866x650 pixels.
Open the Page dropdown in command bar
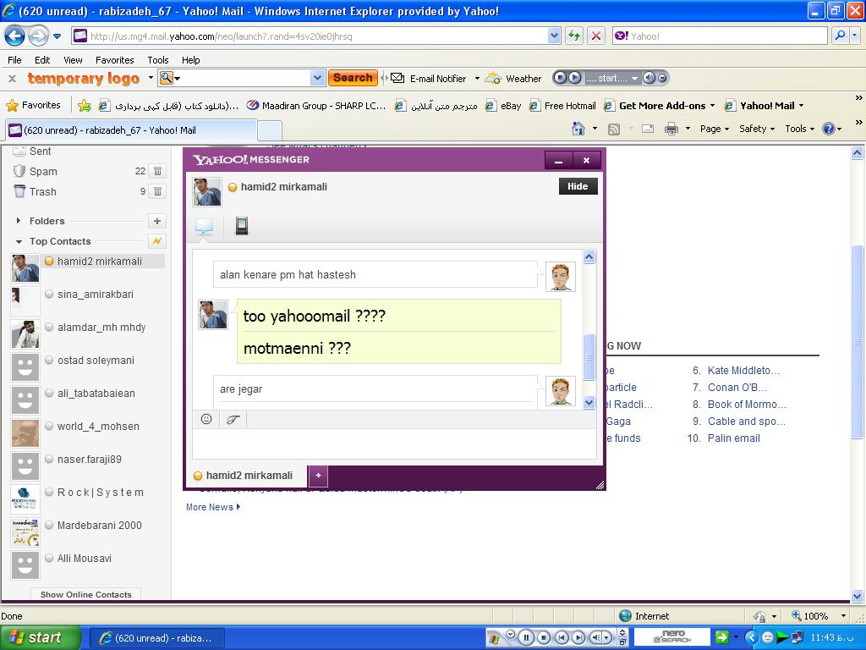(x=715, y=129)
